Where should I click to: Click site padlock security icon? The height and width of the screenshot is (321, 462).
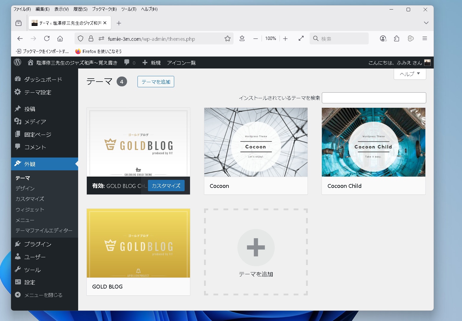pos(91,38)
